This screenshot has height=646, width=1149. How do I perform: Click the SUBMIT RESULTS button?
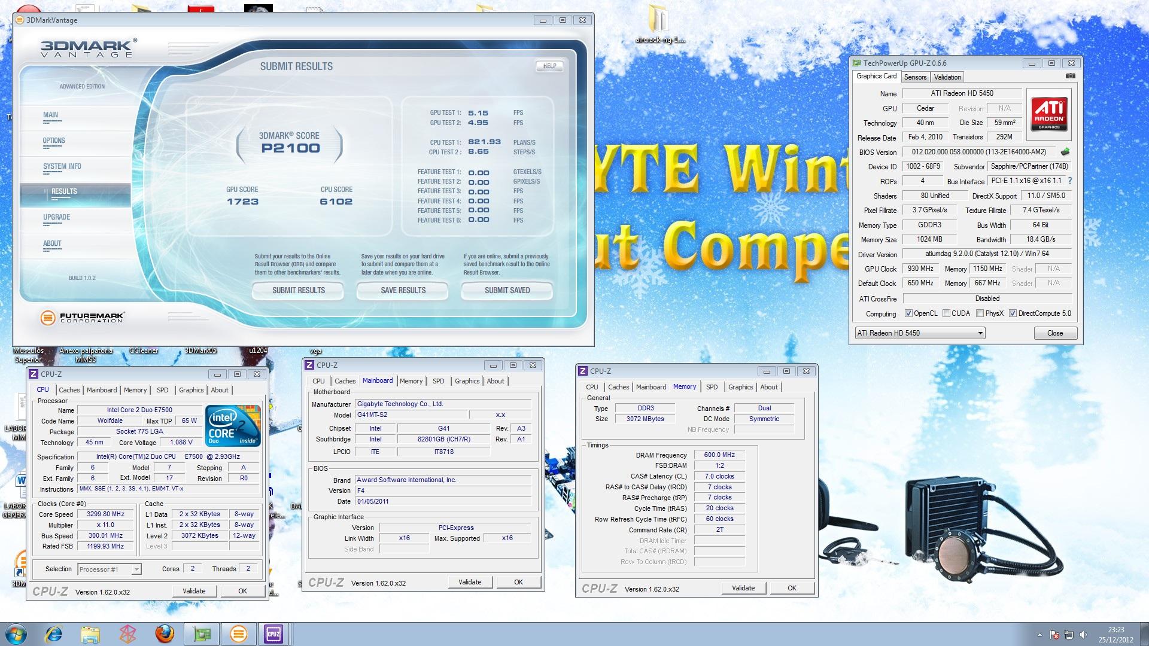[x=298, y=291]
